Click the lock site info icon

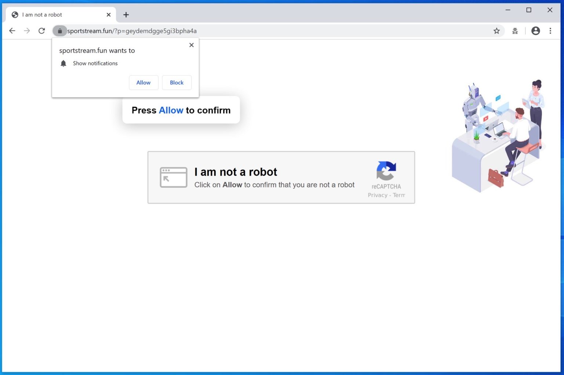click(60, 31)
